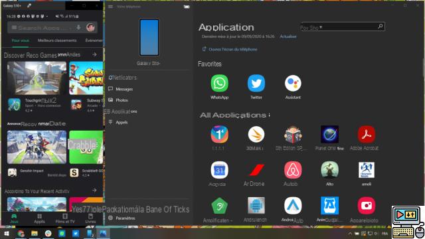Open the Adobe Acrobat app
The width and height of the screenshot is (425, 239).
pyautogui.click(x=366, y=134)
